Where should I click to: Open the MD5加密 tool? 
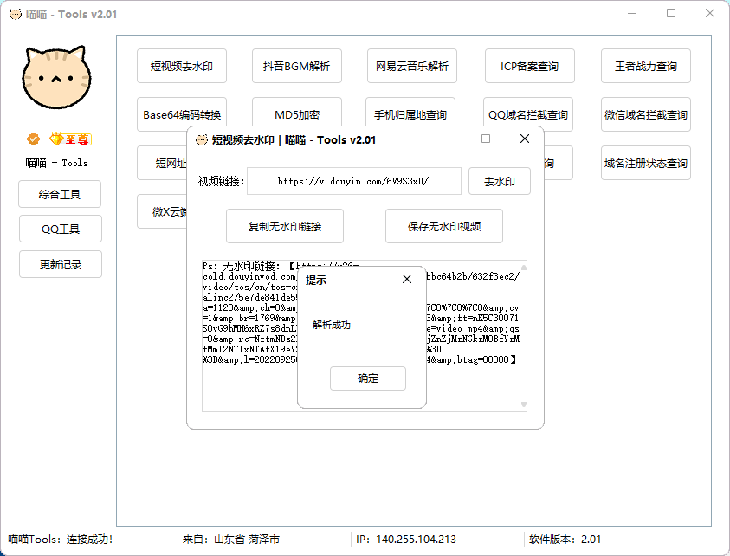click(296, 112)
